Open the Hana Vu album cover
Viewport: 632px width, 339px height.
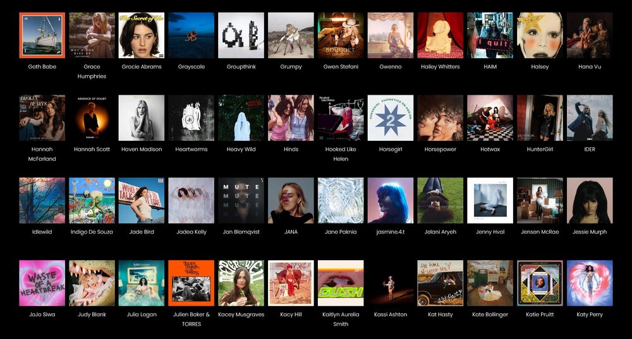click(x=590, y=35)
